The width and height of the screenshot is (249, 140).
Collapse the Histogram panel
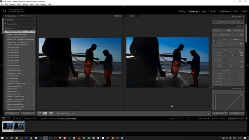pyautogui.click(x=244, y=16)
